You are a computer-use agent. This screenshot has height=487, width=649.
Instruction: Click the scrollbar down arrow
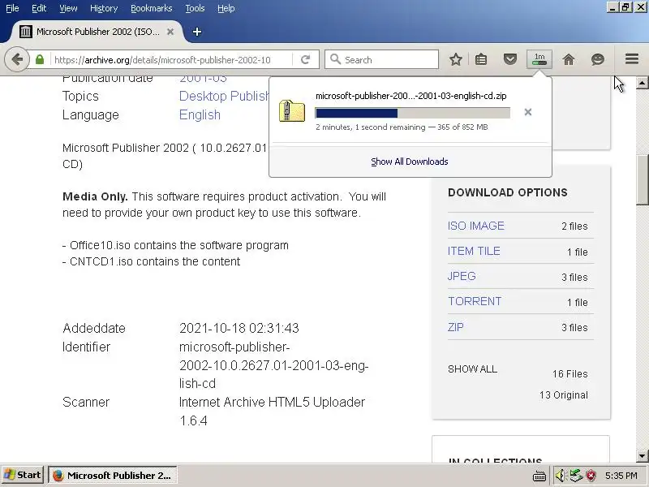[642, 456]
